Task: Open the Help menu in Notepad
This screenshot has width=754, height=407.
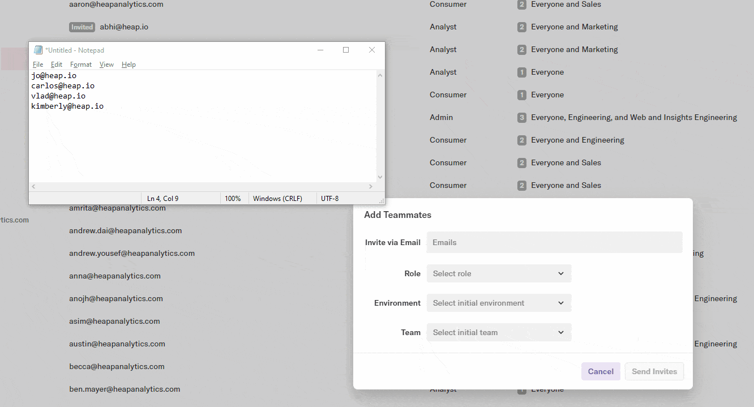Action: 128,65
